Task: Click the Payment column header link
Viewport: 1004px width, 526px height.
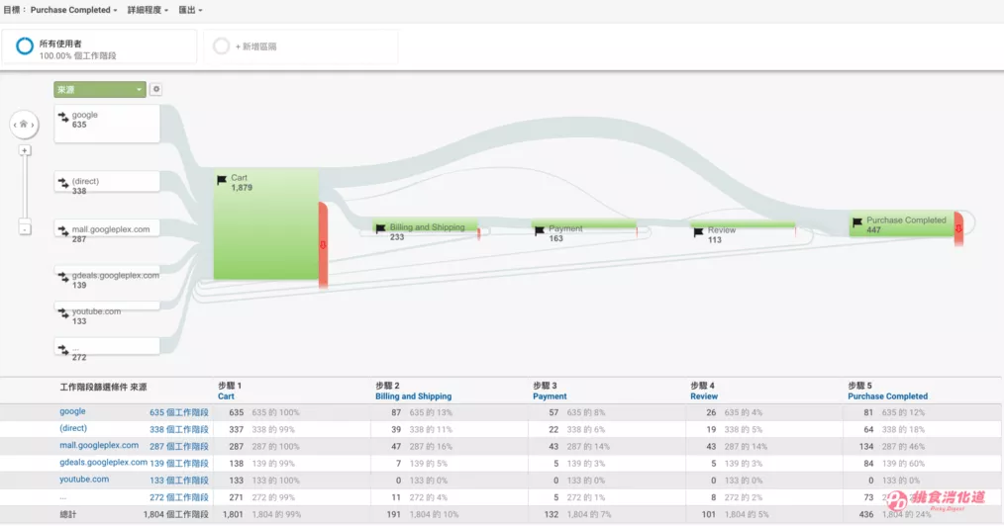Action: [551, 396]
